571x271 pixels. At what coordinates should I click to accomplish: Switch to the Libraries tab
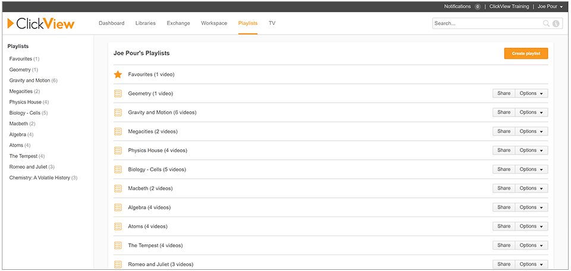[x=145, y=23]
